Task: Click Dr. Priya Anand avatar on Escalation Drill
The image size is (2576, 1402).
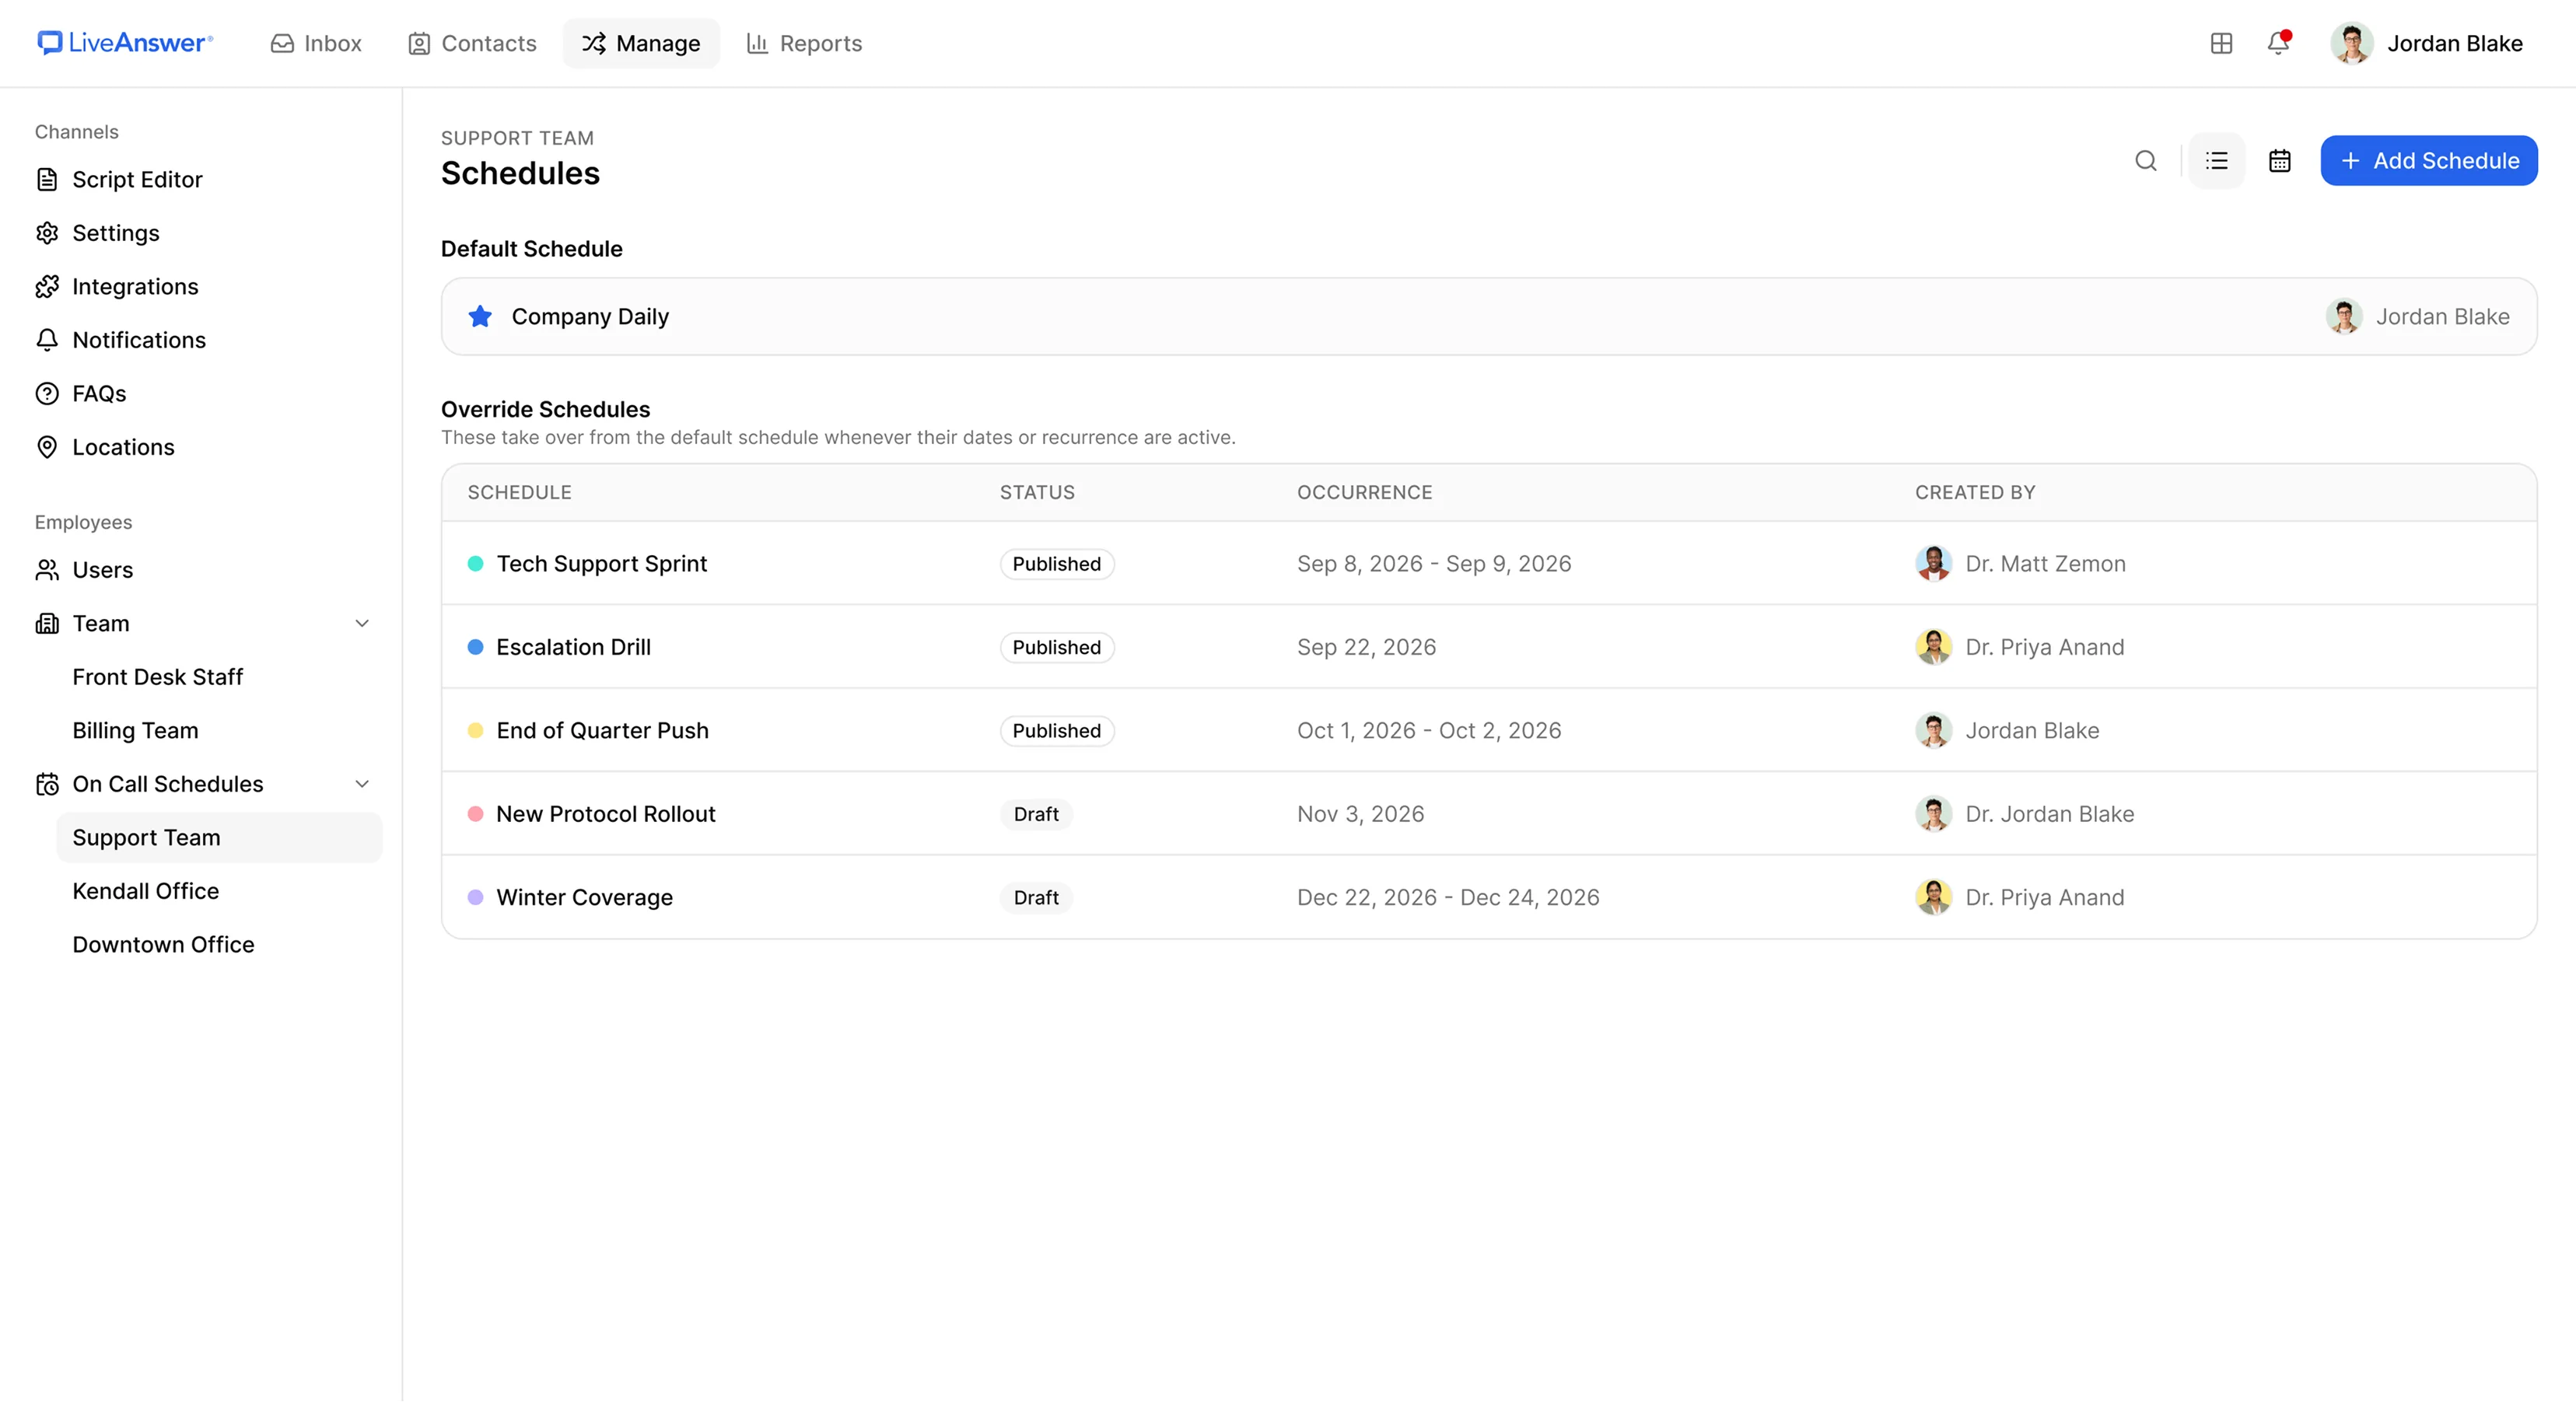Action: [1933, 648]
